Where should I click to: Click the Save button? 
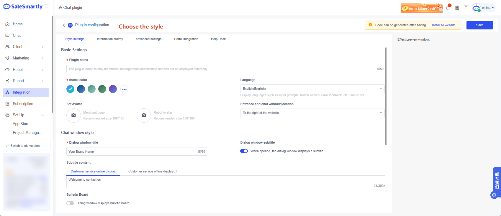pos(480,25)
